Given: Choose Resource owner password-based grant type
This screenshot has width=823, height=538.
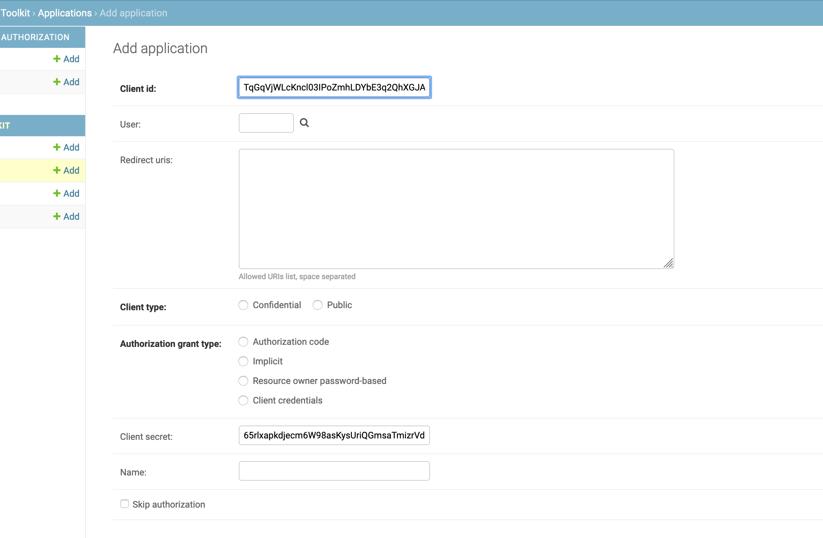Looking at the screenshot, I should [243, 381].
